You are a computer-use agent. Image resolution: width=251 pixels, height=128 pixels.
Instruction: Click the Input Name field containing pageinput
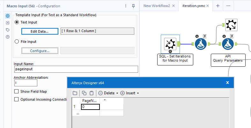click(76, 69)
